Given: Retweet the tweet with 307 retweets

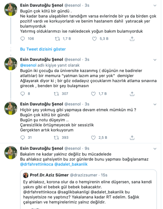Looking at the screenshot, I should pos(56,94).
